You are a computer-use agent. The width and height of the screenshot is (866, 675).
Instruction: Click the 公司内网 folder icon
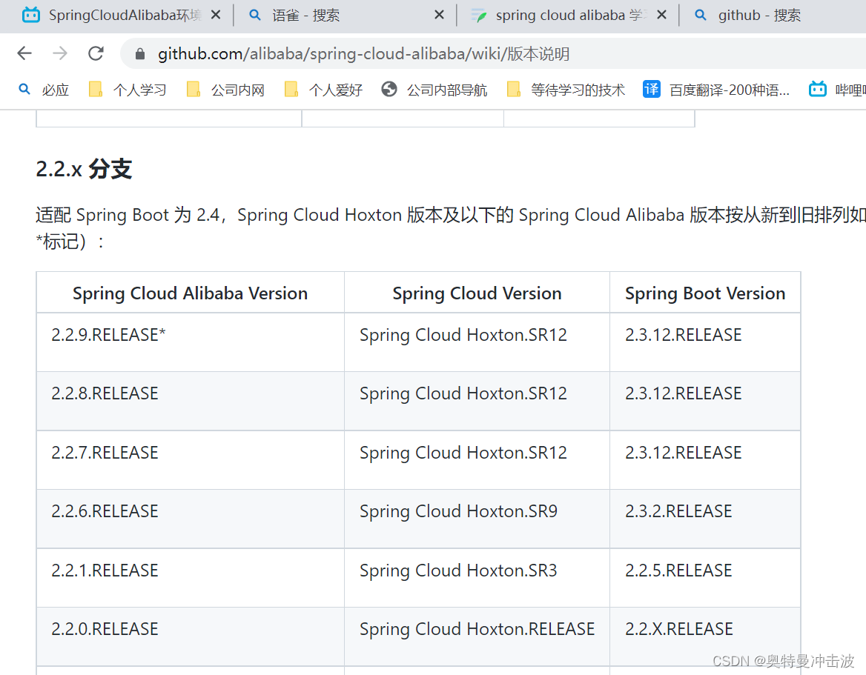pos(194,89)
